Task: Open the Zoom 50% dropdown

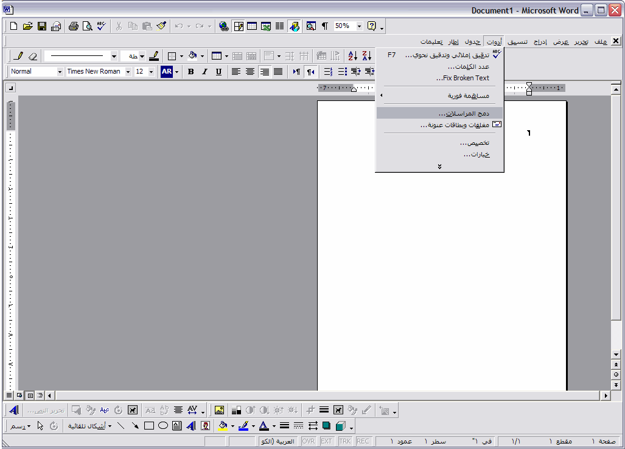Action: (359, 26)
